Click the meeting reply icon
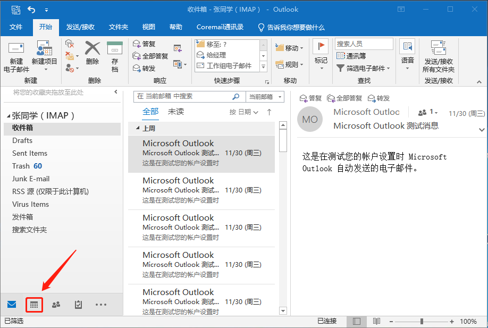The height and width of the screenshot is (328, 488). pyautogui.click(x=178, y=48)
